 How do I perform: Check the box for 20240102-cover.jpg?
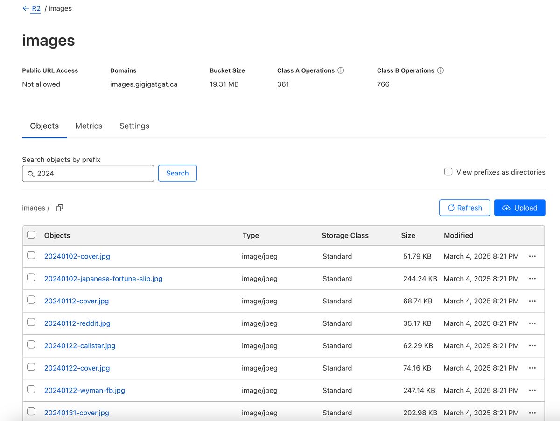pos(31,255)
